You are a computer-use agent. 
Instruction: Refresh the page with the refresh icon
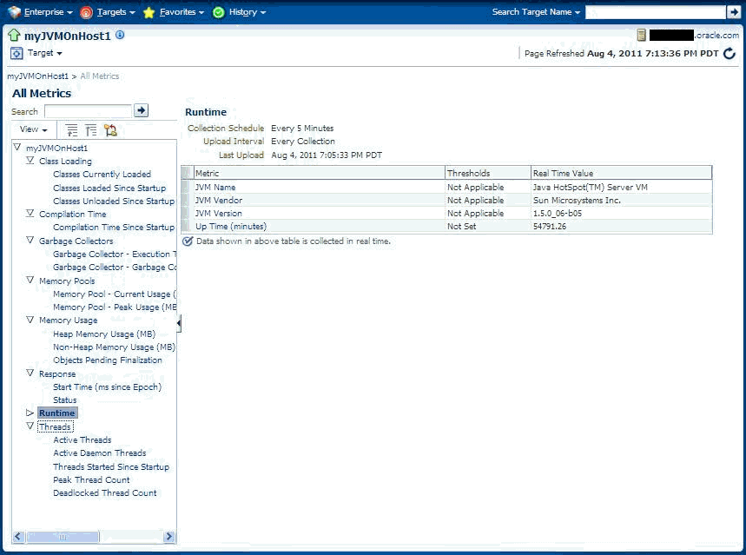click(729, 53)
